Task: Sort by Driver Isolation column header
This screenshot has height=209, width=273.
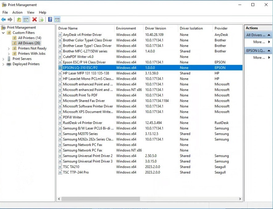Action: [195, 28]
